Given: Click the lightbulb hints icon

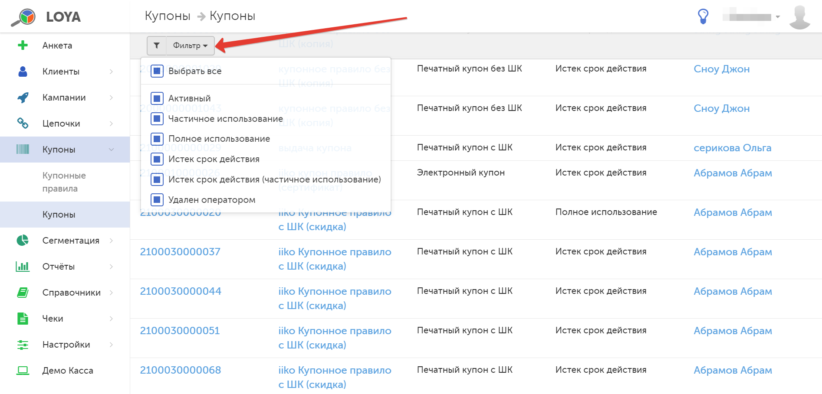Looking at the screenshot, I should (703, 16).
